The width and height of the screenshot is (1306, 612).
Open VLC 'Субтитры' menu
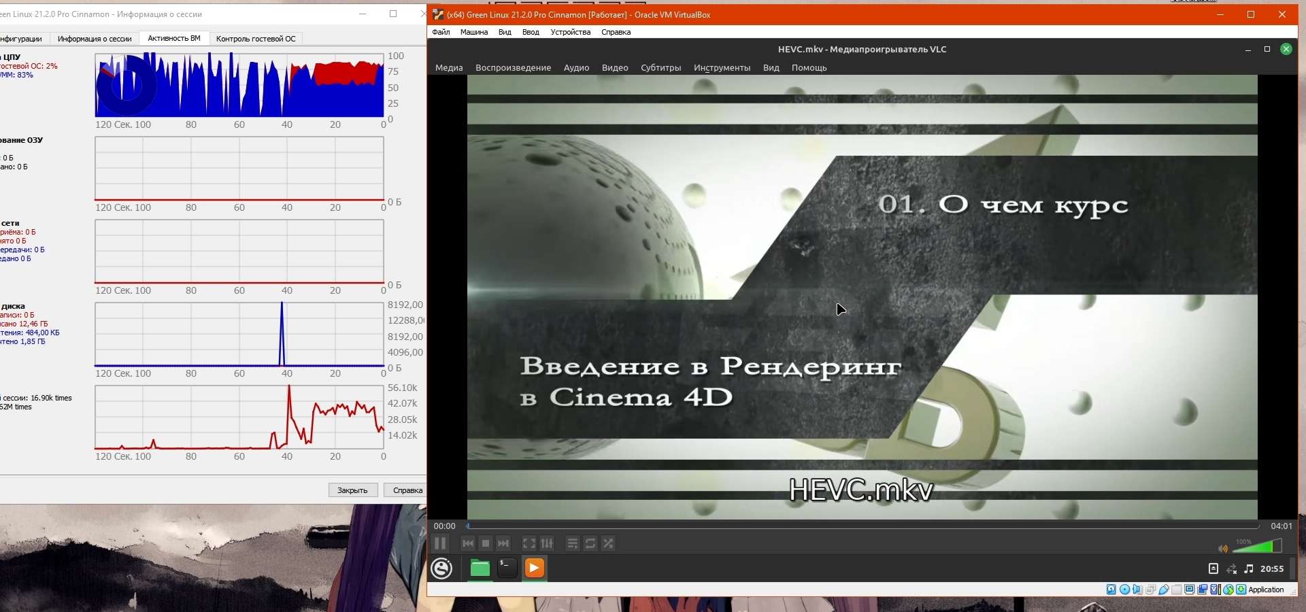(661, 68)
